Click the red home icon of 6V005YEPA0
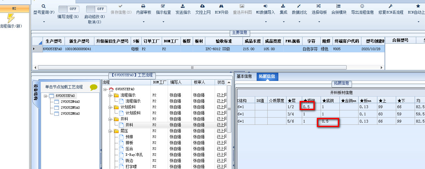This screenshot has height=169, width=425. point(111,89)
